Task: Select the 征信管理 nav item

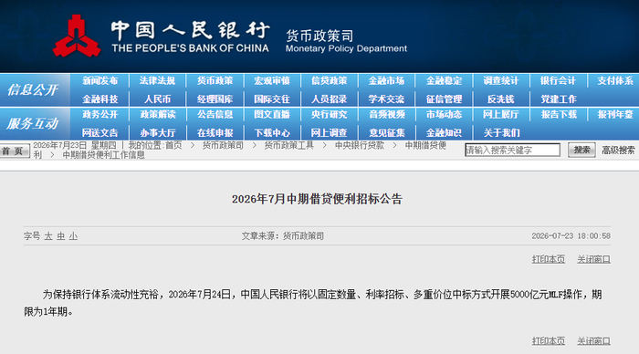Action: (x=444, y=99)
